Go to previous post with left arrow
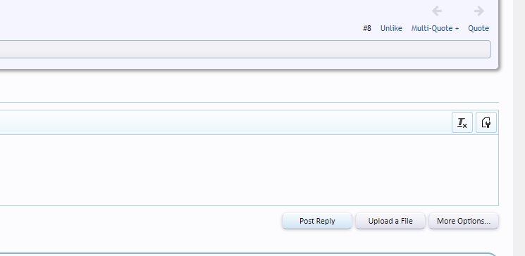 [437, 11]
